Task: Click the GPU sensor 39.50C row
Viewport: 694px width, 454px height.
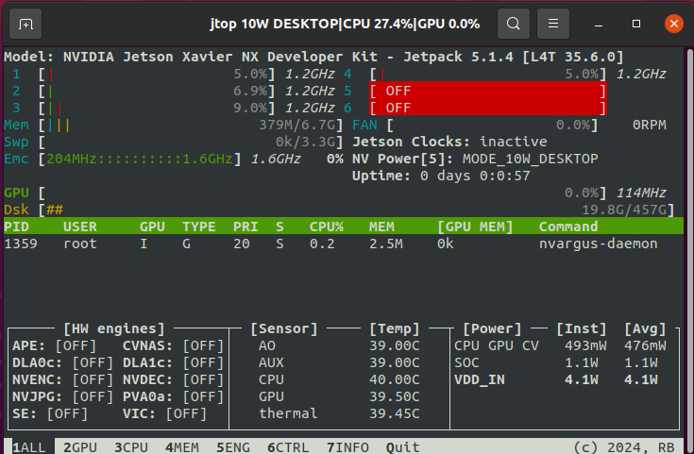Action: (339, 396)
